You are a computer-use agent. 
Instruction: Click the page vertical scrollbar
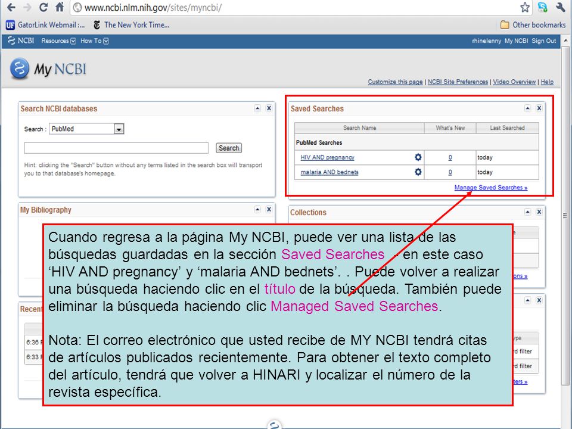566,215
